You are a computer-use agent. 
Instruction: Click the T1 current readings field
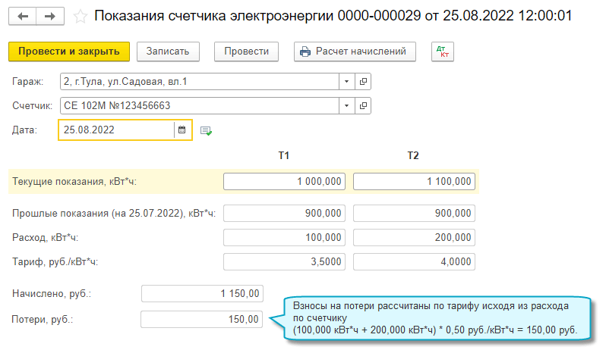[x=285, y=182]
